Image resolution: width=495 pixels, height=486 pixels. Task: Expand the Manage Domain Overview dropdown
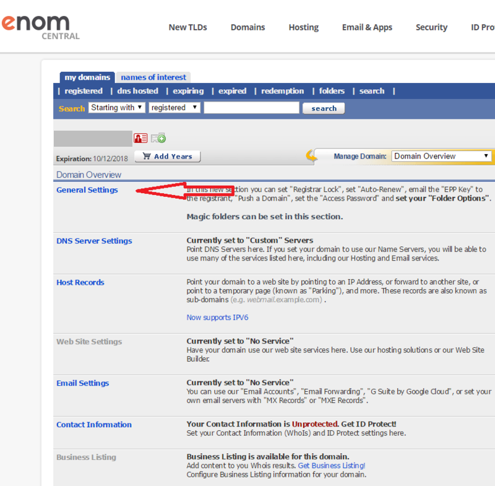tap(442, 156)
